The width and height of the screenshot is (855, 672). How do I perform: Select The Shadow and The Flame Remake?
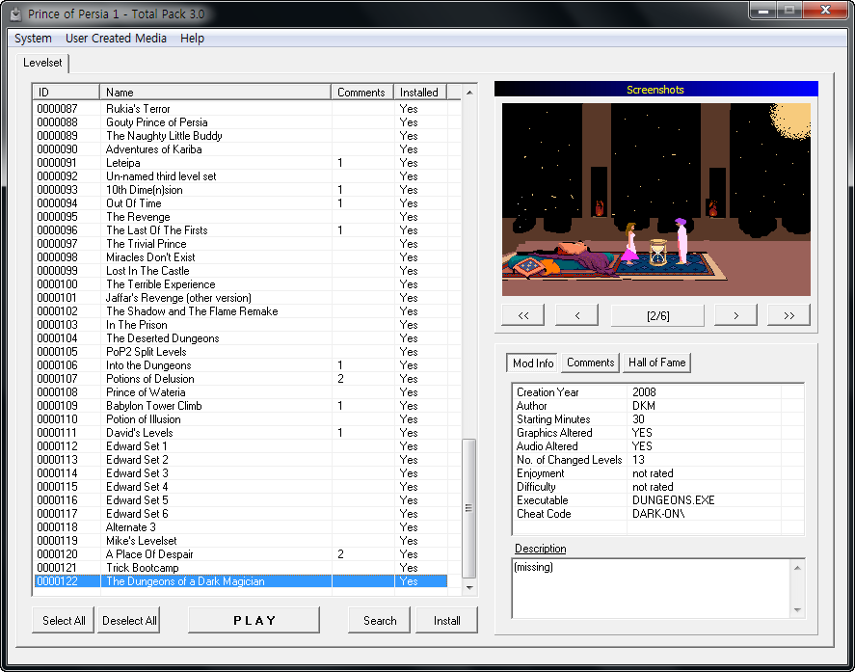coord(240,310)
